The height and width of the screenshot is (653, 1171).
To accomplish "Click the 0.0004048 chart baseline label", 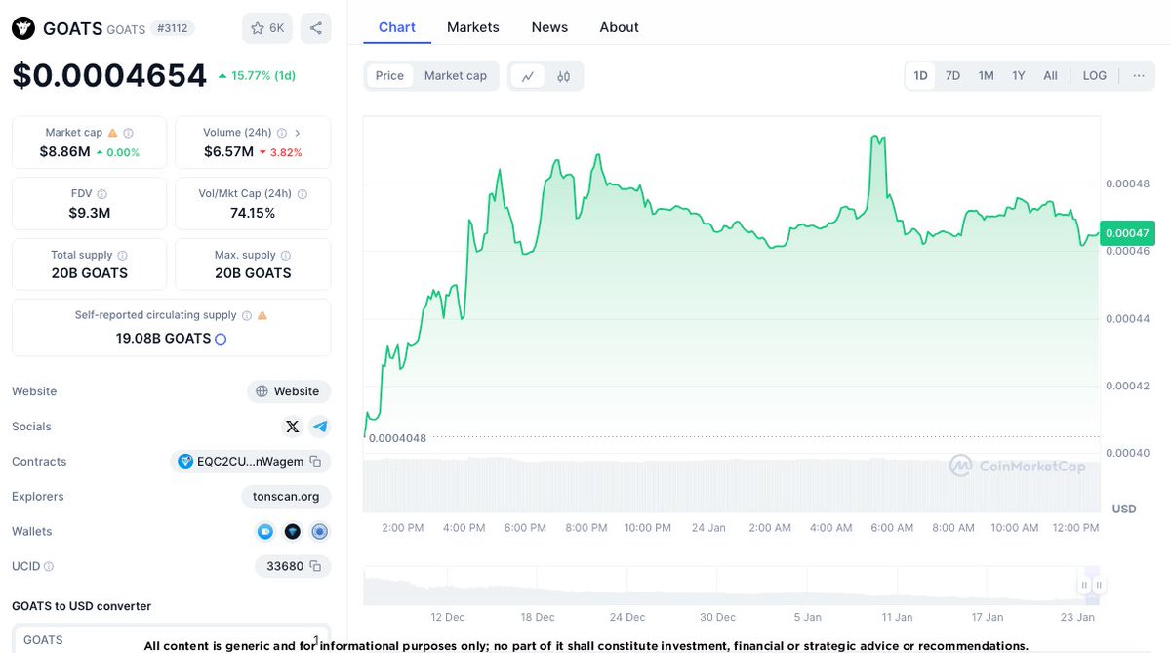I will click(398, 438).
